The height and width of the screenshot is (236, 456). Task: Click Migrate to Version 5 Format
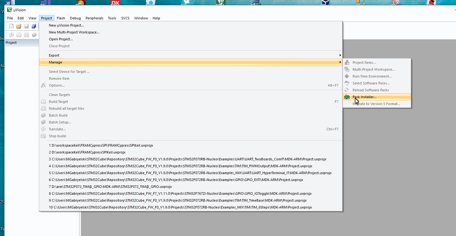tap(377, 104)
